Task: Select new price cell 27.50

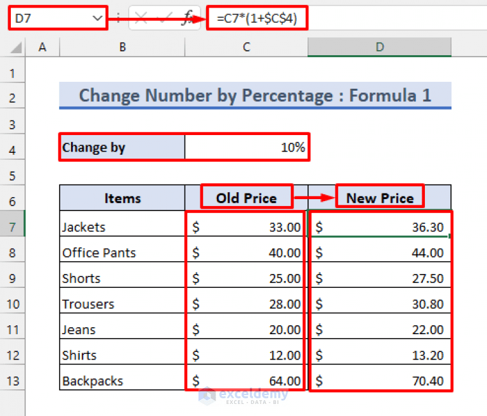Action: click(x=380, y=275)
